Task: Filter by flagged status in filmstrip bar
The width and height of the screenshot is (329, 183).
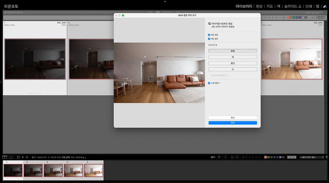Action: click(x=219, y=157)
